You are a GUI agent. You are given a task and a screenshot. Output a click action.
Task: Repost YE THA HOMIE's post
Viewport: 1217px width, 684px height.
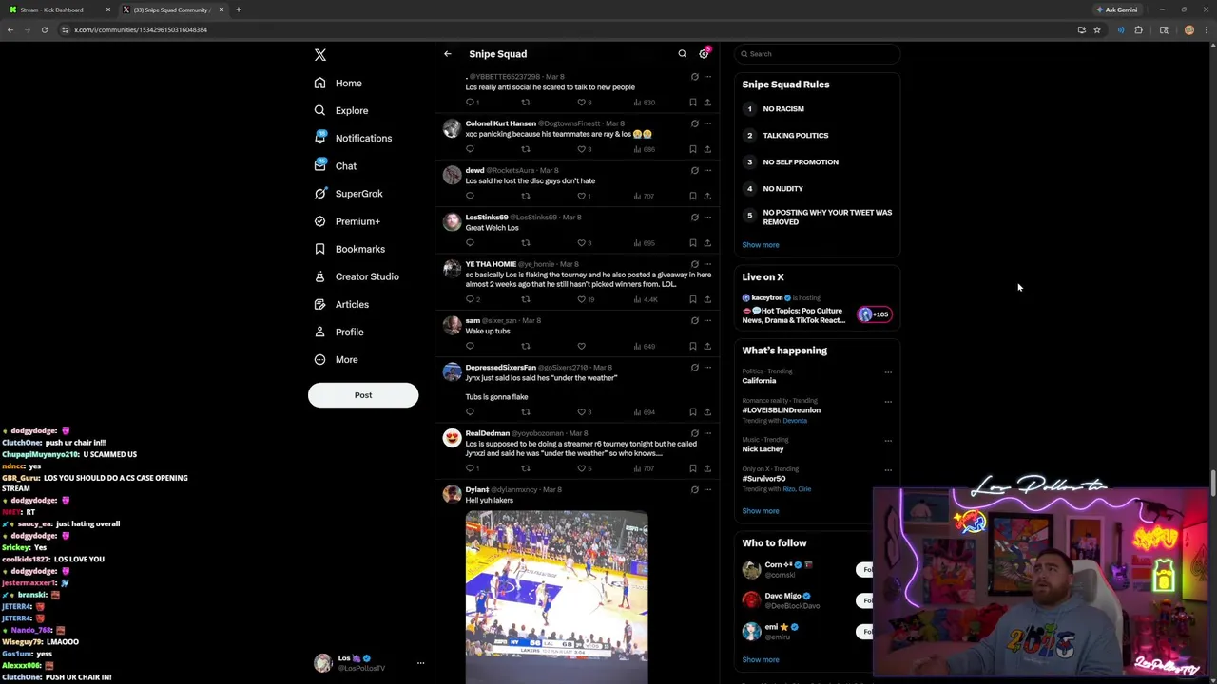pos(525,299)
